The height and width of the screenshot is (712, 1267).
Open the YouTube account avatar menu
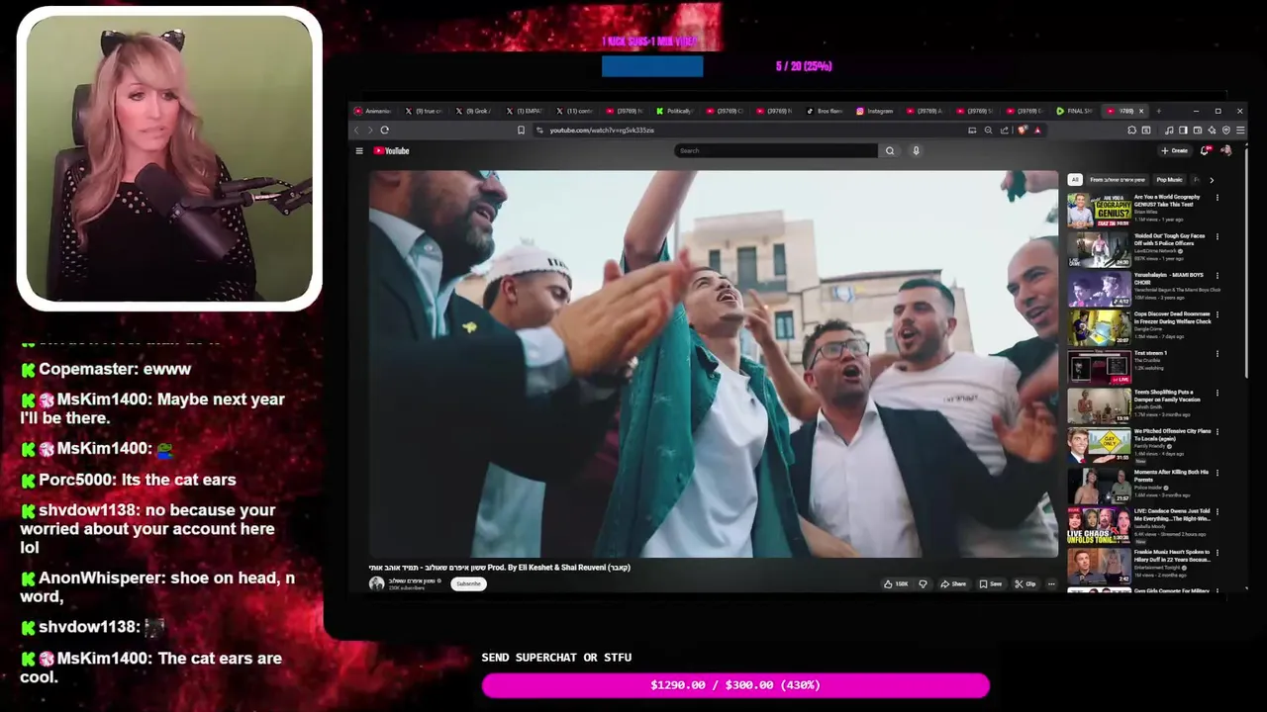click(x=1226, y=151)
